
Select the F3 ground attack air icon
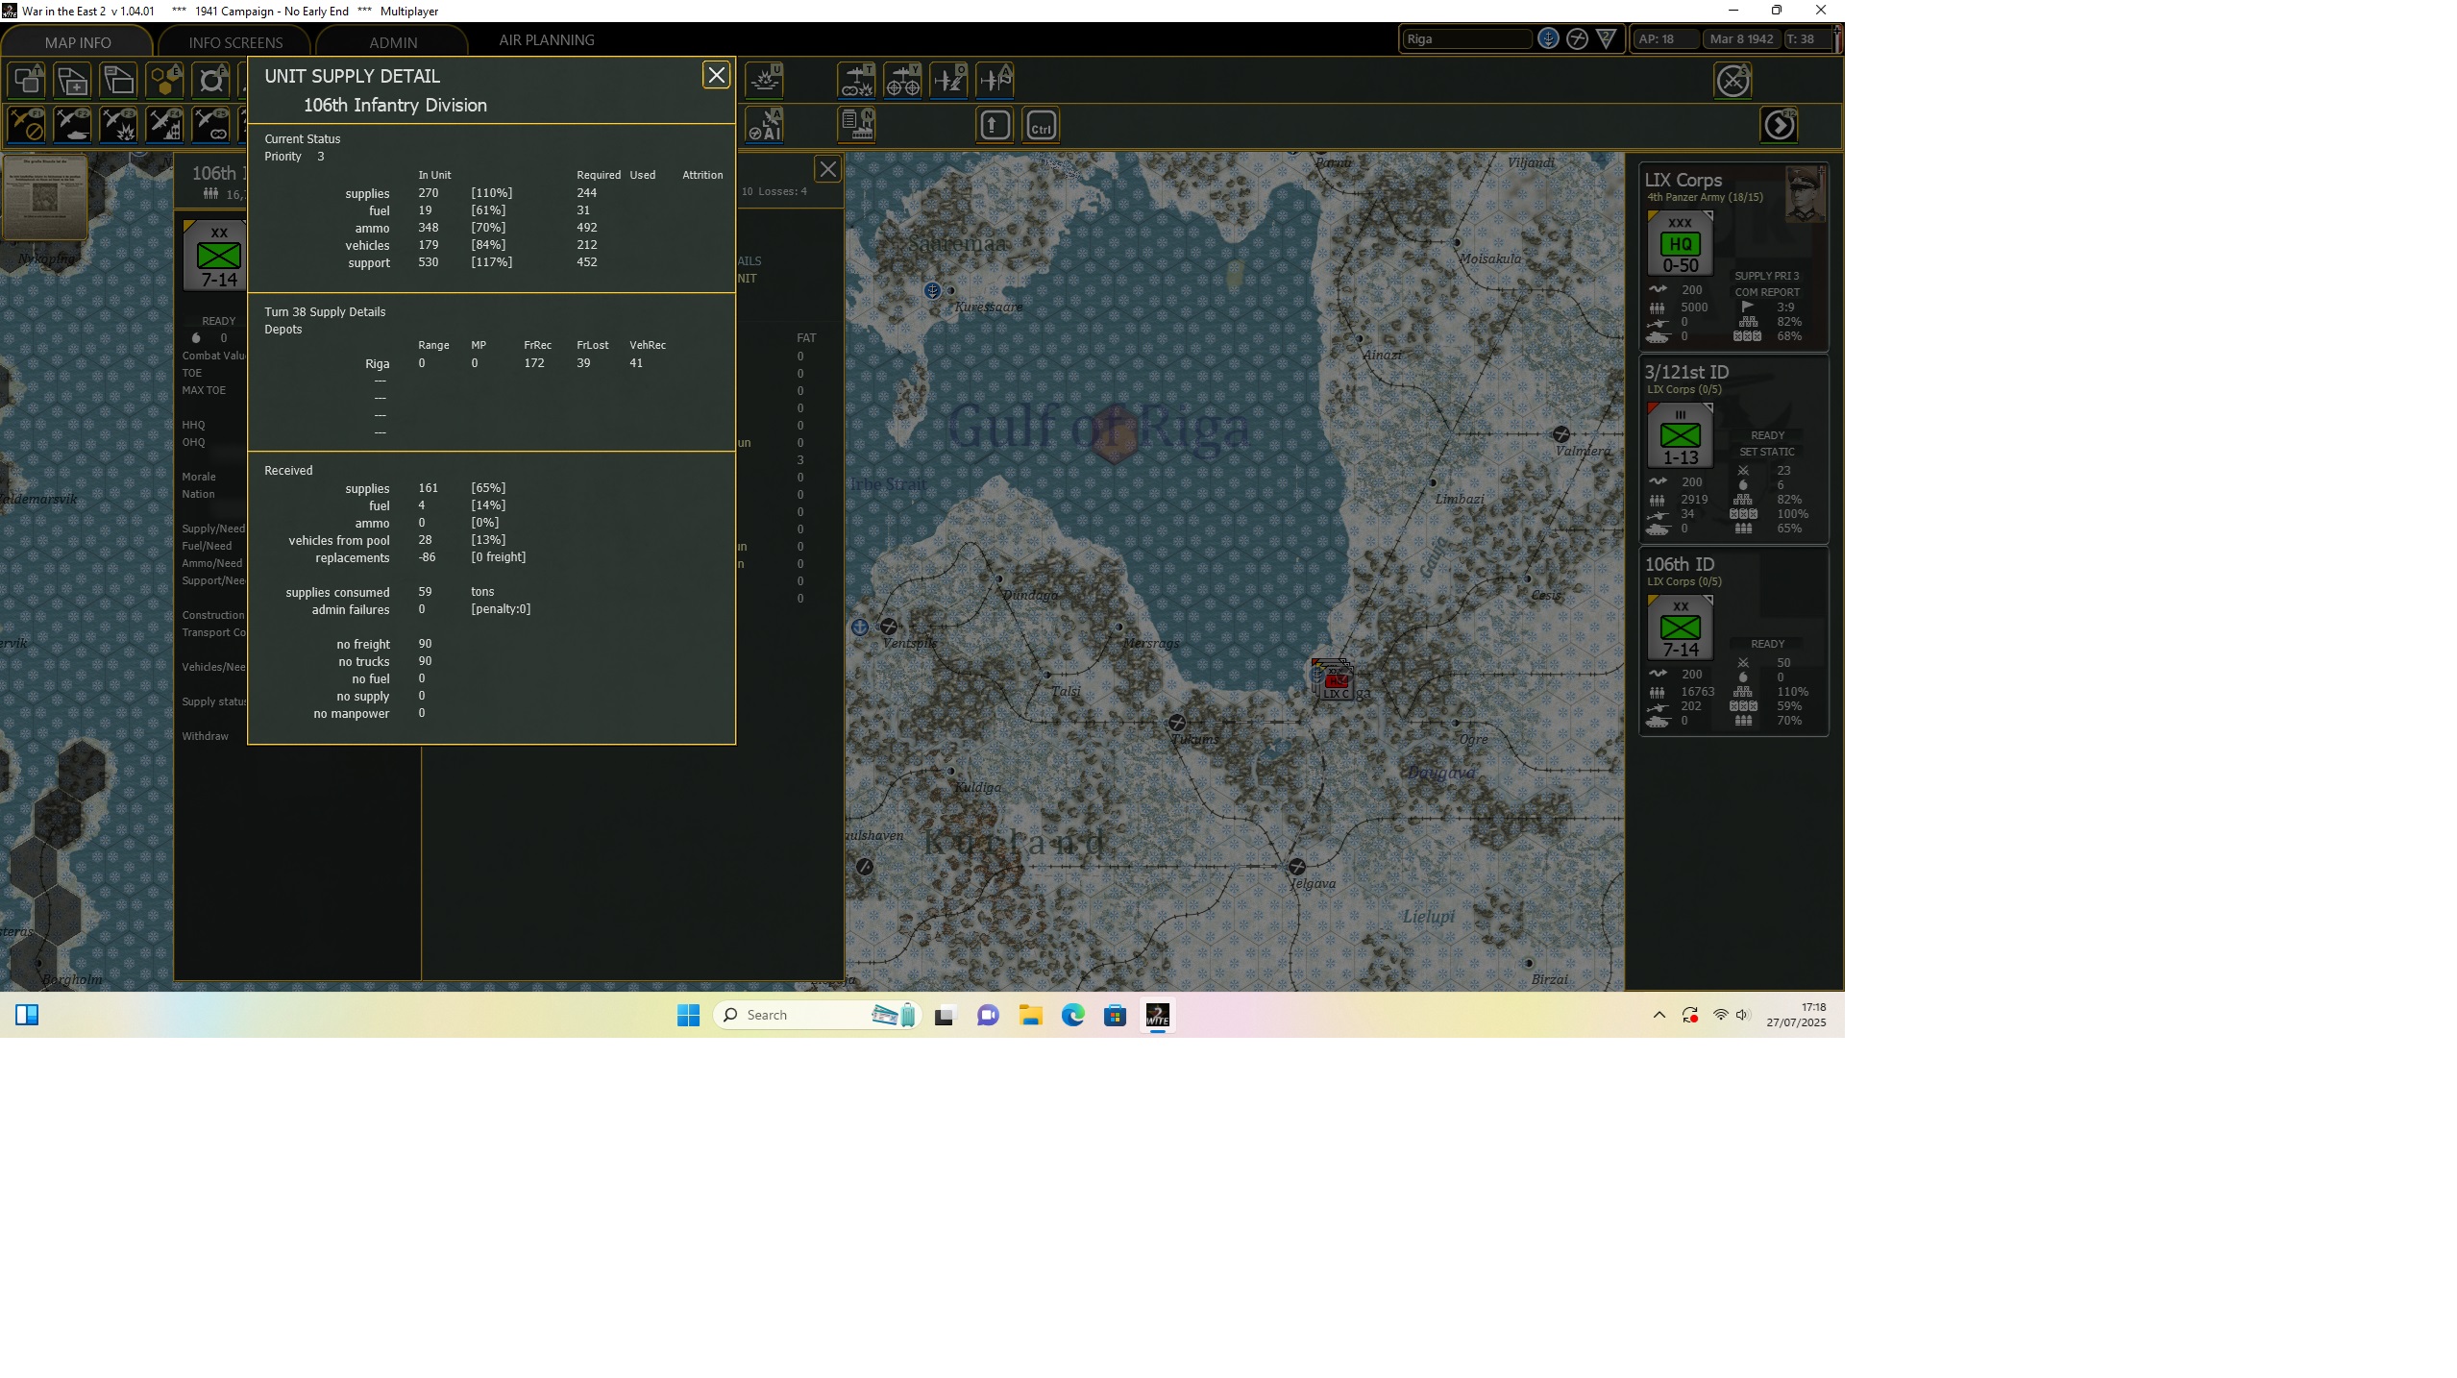pyautogui.click(x=119, y=125)
